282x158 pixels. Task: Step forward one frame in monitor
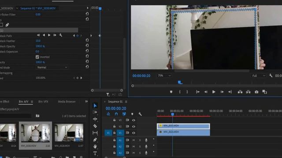coord(222,92)
